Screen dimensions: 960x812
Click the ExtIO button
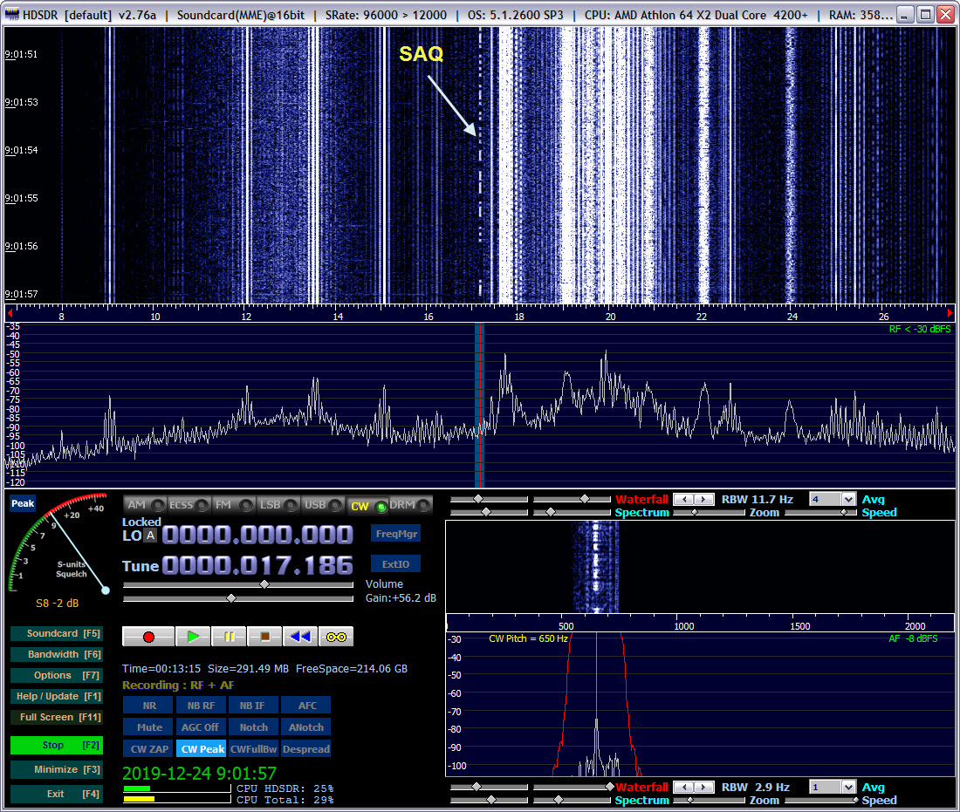395,564
